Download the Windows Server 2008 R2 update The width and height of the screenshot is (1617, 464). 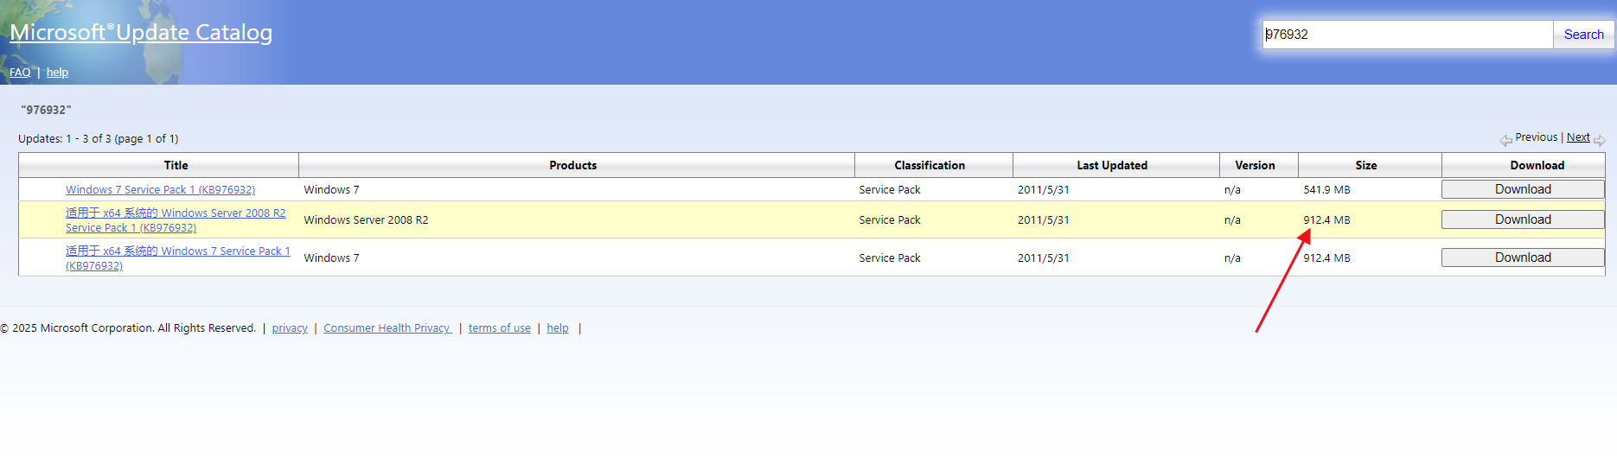coord(1522,219)
